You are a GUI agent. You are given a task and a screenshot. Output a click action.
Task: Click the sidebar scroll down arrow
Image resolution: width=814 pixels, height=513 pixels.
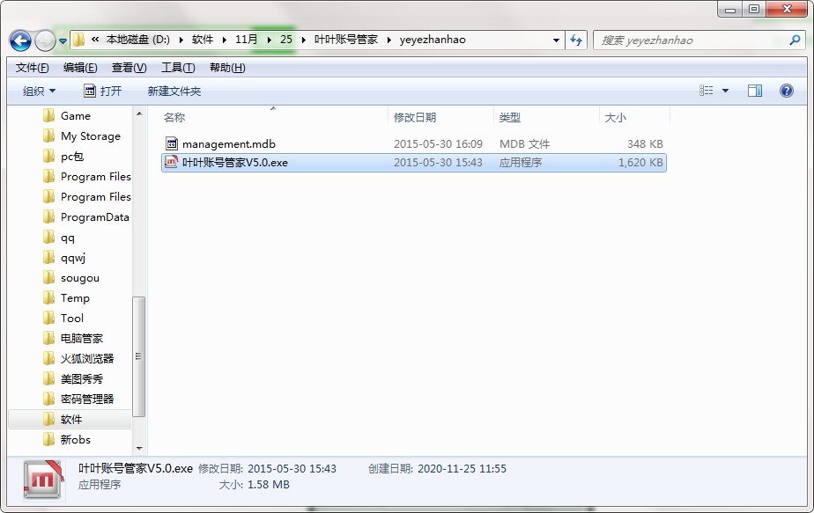pyautogui.click(x=139, y=448)
